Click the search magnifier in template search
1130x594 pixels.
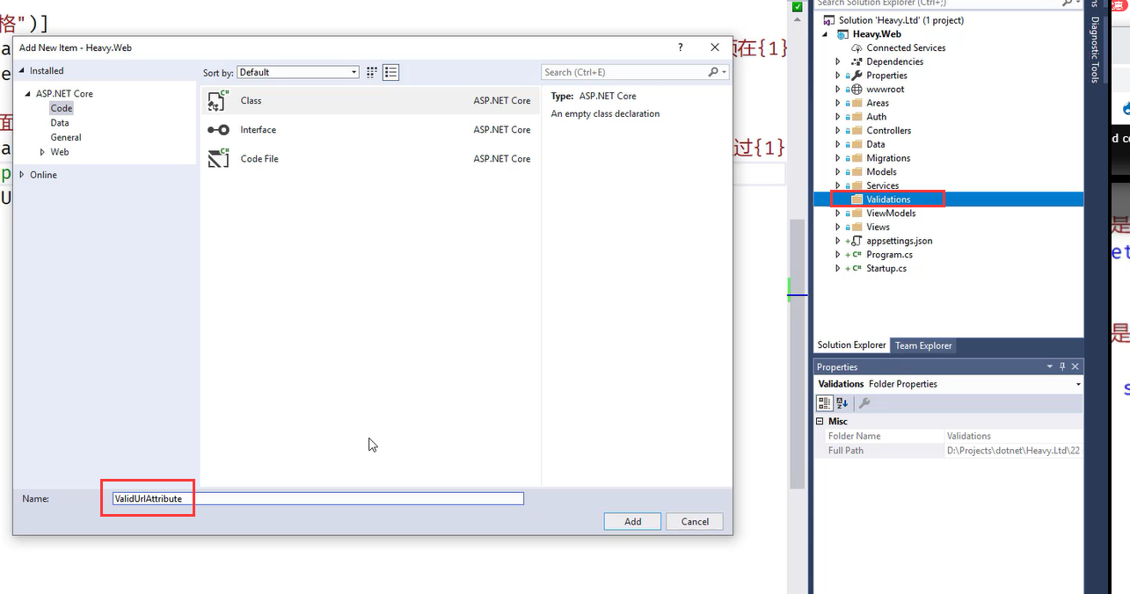pyautogui.click(x=713, y=72)
